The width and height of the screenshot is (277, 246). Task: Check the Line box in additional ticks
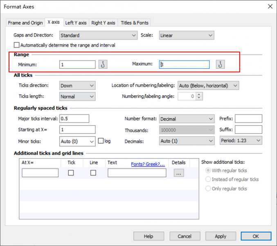(93, 173)
